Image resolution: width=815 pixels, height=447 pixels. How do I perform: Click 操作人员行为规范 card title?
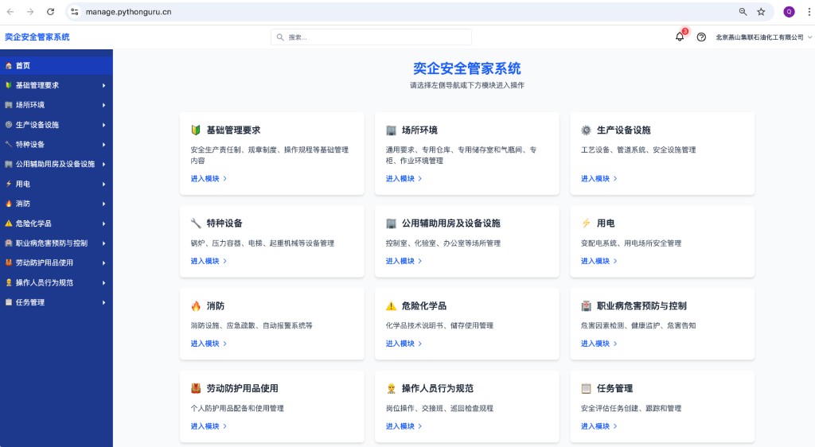click(x=438, y=388)
